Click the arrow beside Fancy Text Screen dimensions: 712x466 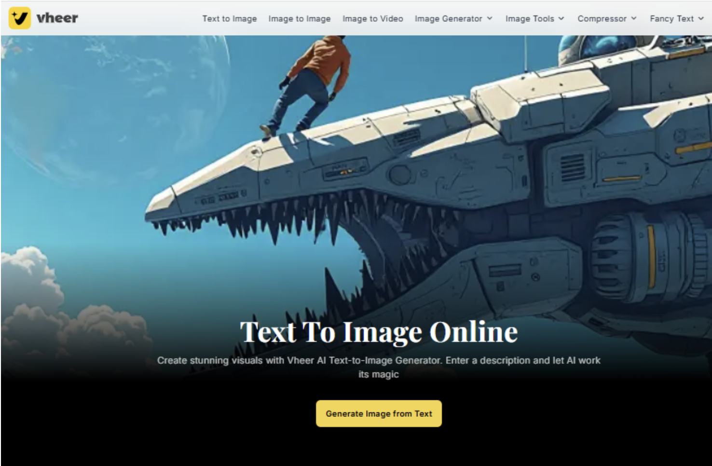coord(701,18)
